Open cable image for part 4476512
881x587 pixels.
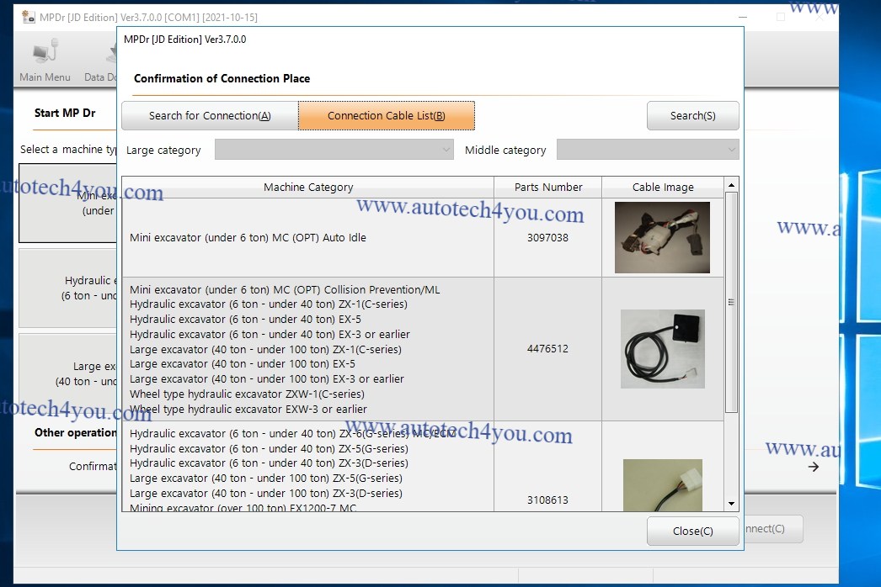coord(662,349)
